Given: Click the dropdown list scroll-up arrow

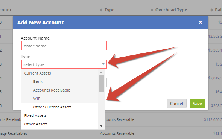Looking at the screenshot, I should click(101, 72).
